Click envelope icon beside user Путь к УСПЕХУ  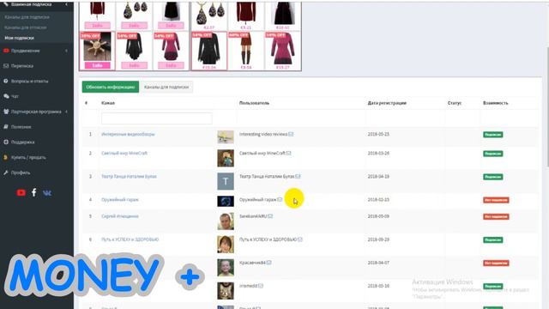click(300, 239)
